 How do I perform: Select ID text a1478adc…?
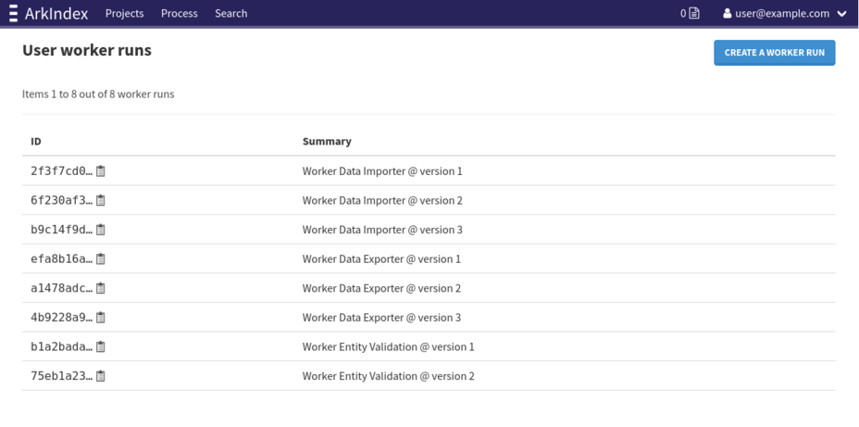point(62,288)
